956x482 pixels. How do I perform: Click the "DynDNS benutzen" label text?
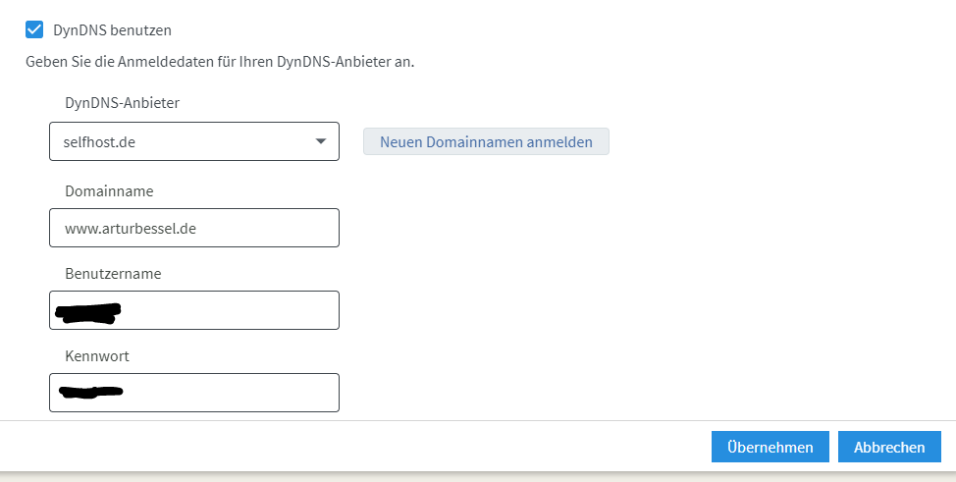click(x=112, y=30)
